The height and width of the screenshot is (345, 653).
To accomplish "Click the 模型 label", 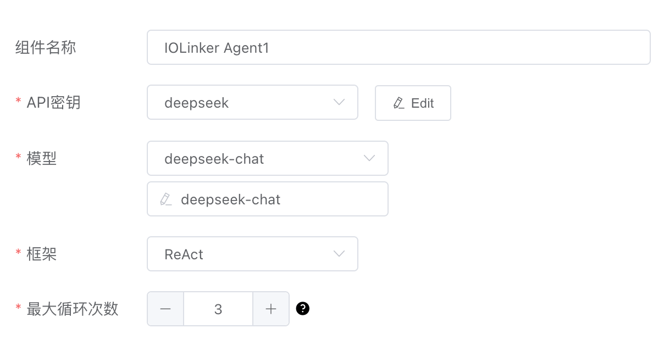I will pos(42,159).
